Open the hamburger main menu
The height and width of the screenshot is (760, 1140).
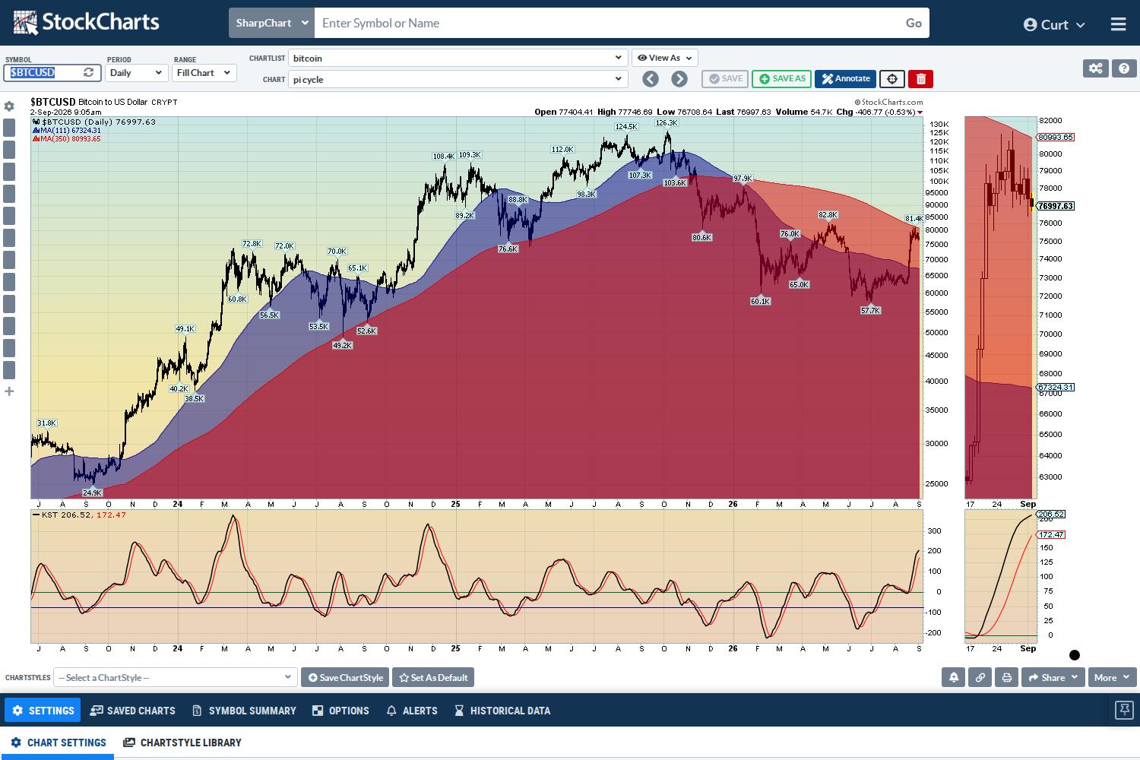point(1118,24)
